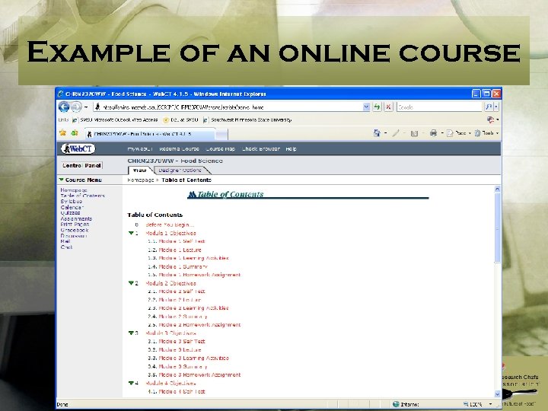
Task: Open Module 2 Learning Activities
Action: (x=193, y=308)
